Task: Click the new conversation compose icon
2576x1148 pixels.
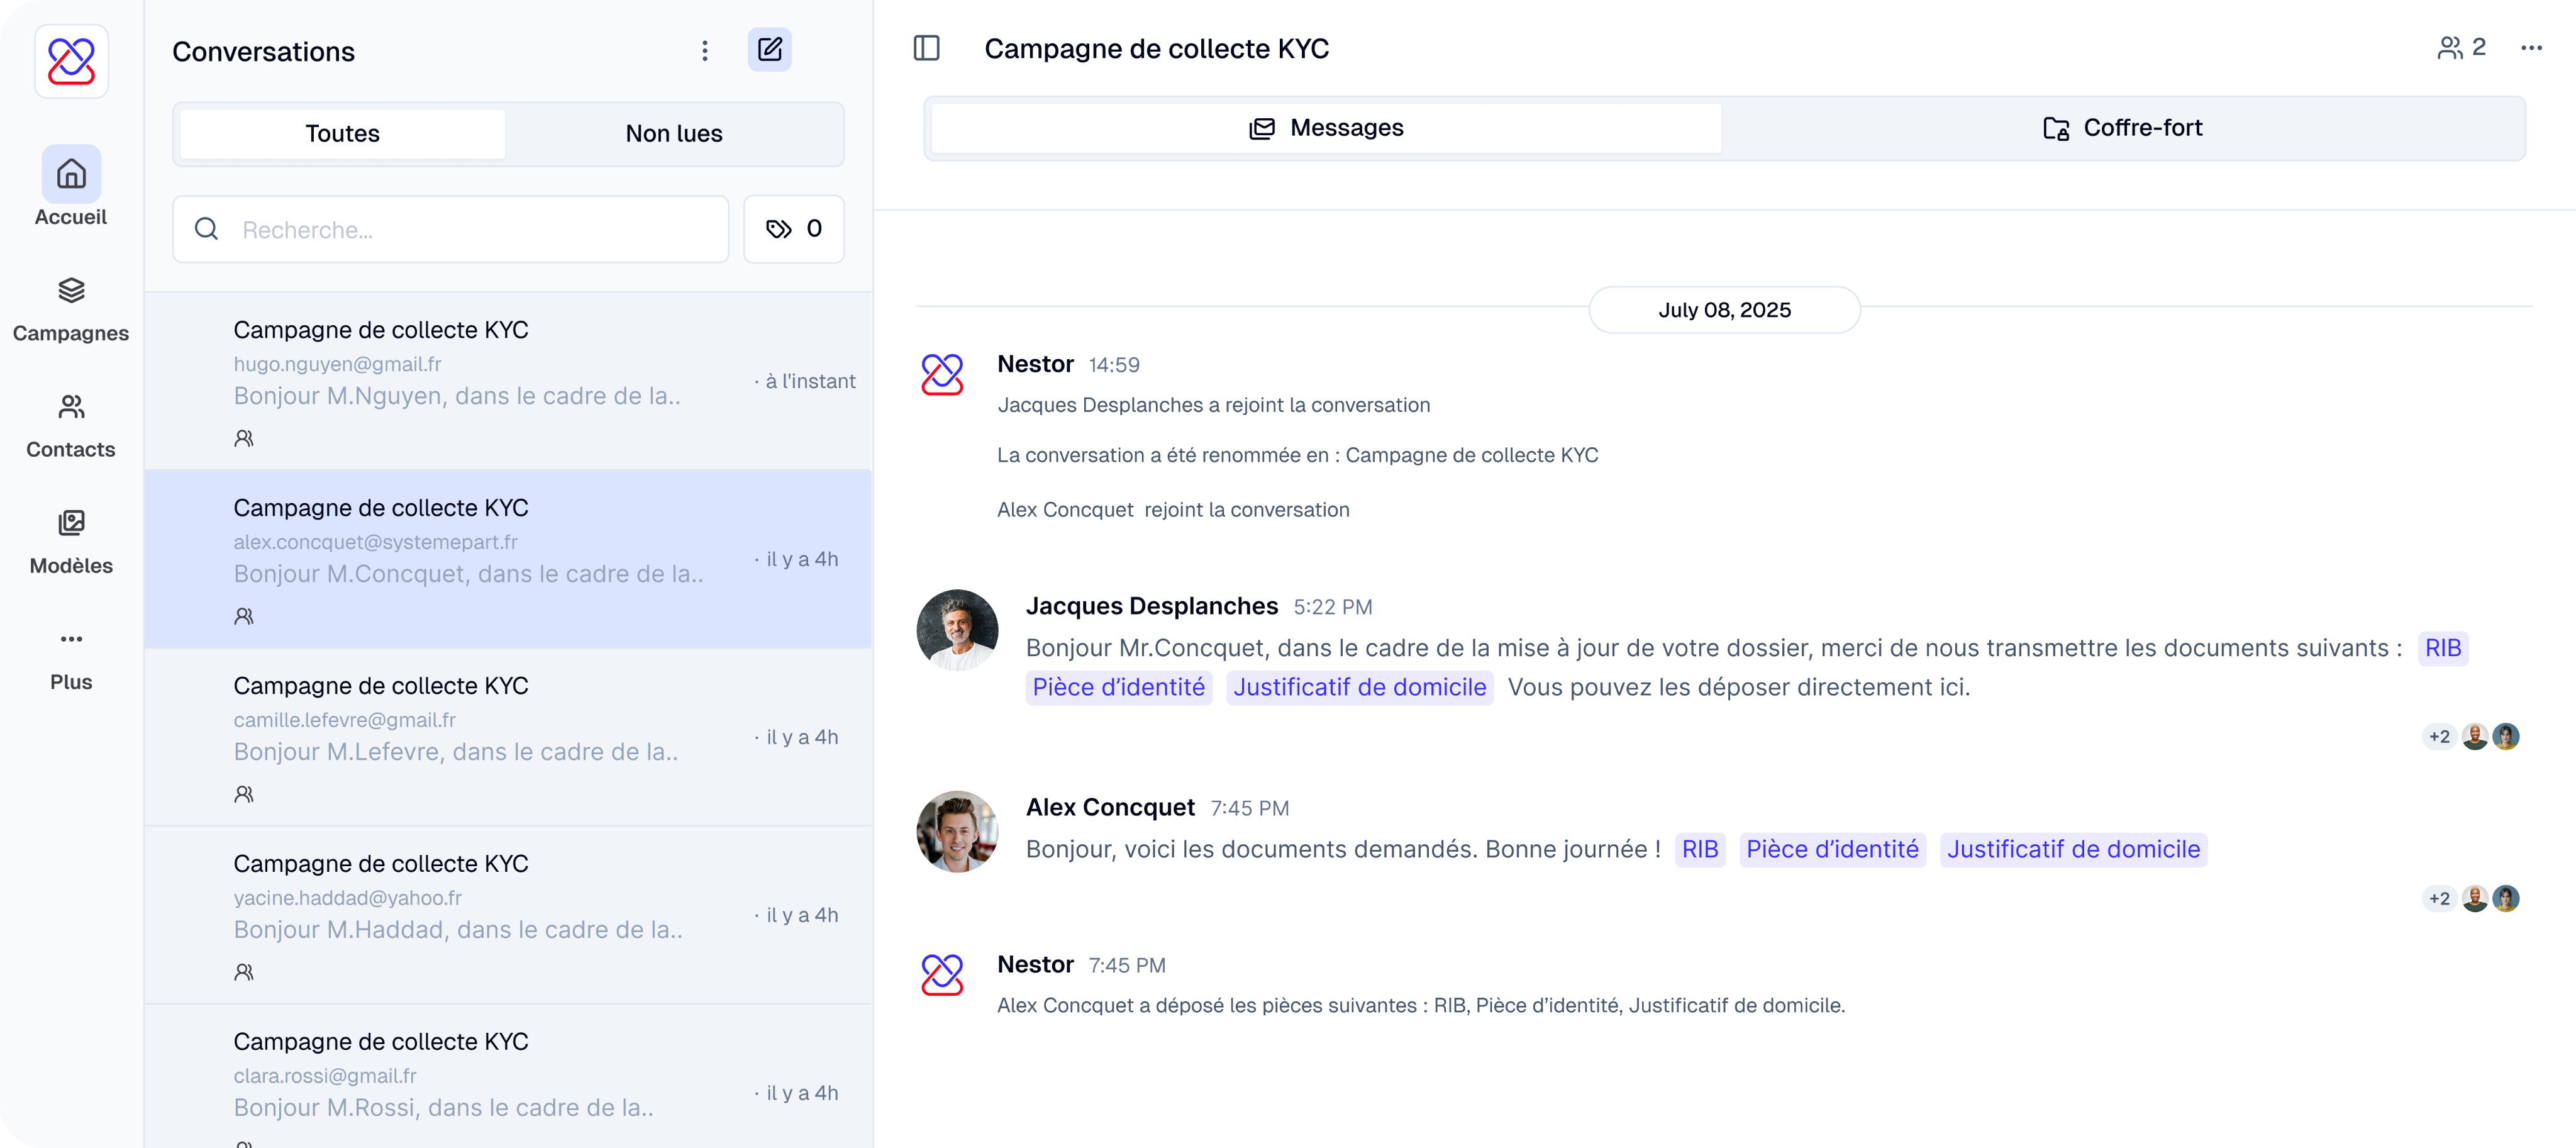Action: [x=769, y=50]
